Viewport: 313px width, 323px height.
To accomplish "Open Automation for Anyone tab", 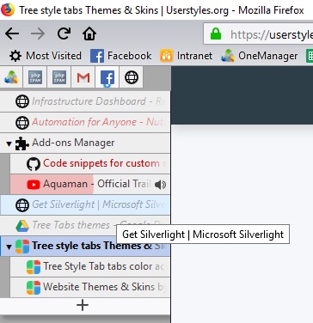I will pyautogui.click(x=85, y=122).
